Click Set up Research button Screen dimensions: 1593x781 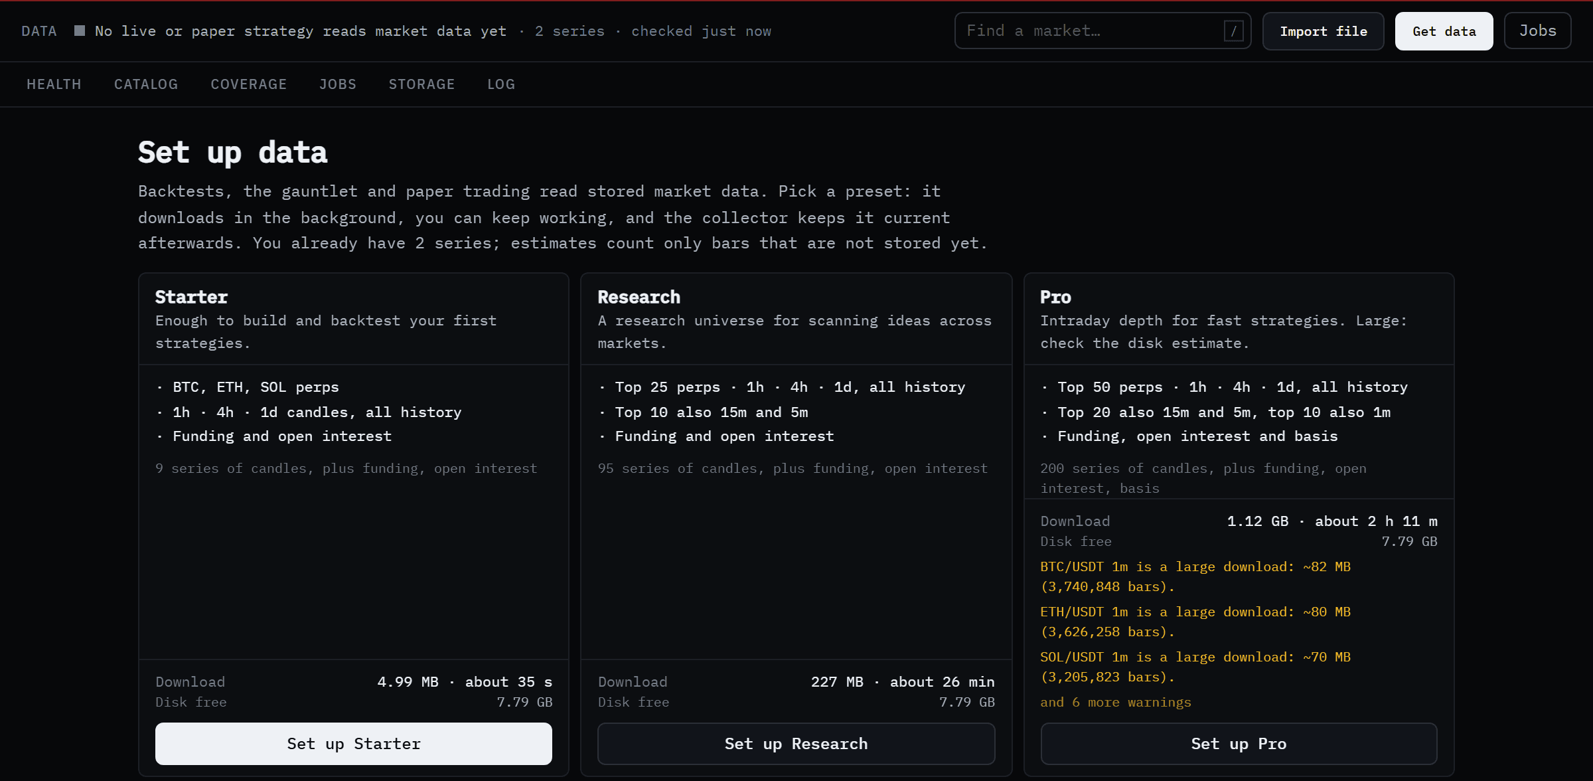[796, 744]
